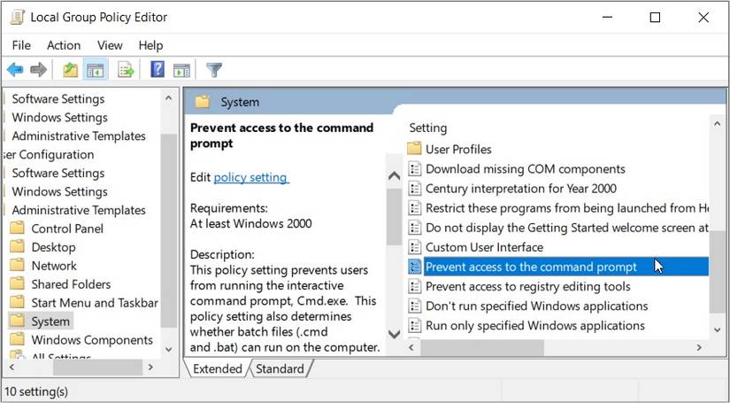
Task: Click the Forward arrow toolbar icon
Action: pos(38,70)
